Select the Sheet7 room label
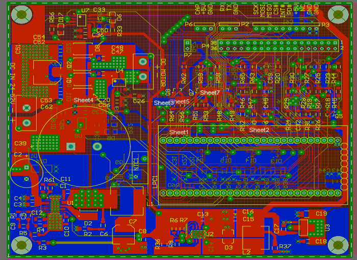357x260 pixels. coord(210,93)
